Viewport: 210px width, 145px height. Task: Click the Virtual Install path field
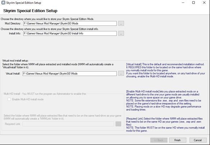click(x=70, y=74)
